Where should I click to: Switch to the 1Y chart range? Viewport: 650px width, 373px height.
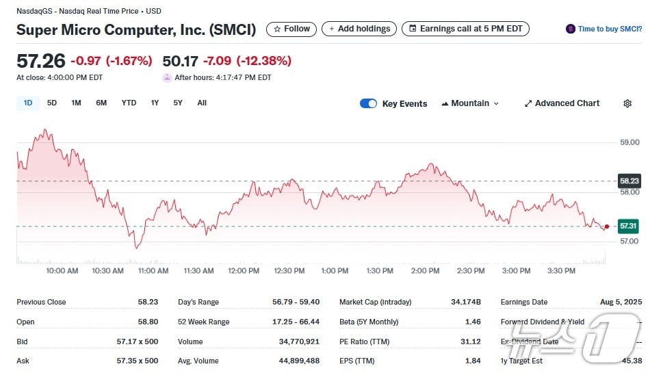pos(155,103)
